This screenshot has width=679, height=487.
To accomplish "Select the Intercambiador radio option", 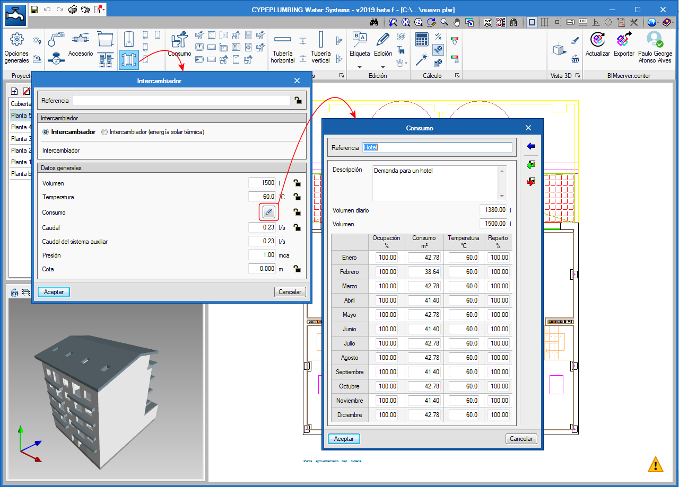I will [x=46, y=132].
